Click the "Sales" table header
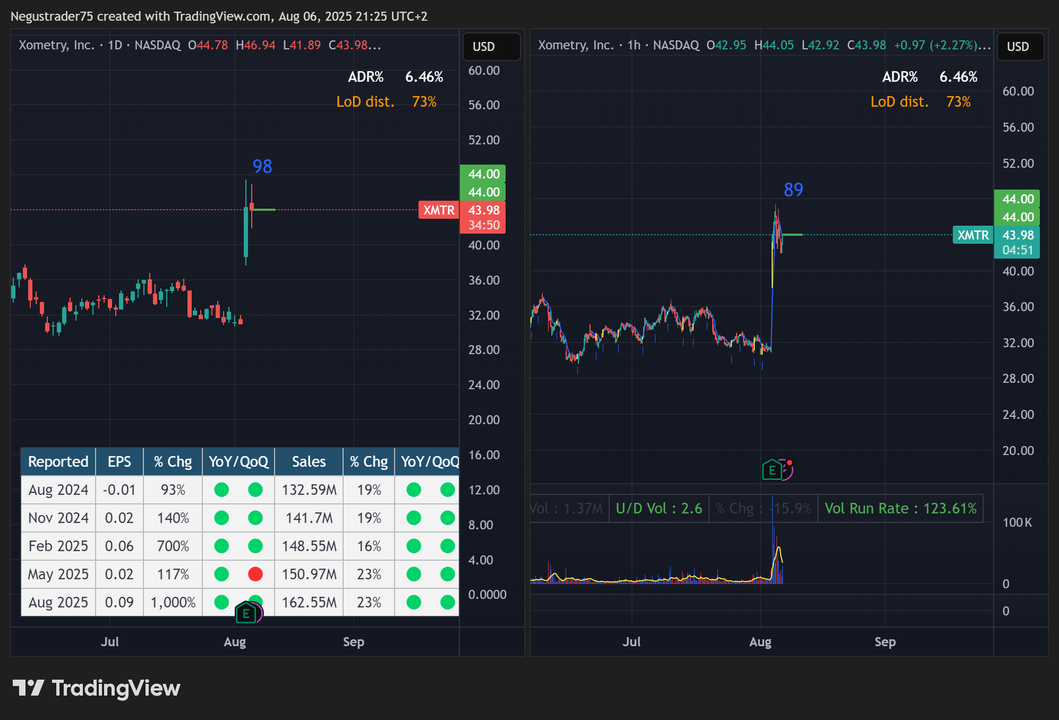Viewport: 1059px width, 720px height. (x=309, y=461)
